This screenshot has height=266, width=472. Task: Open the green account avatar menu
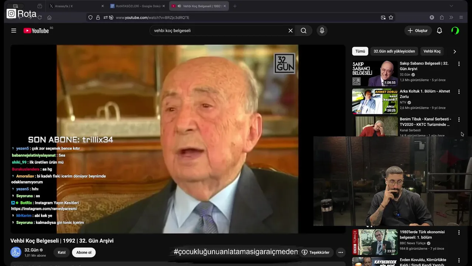pos(455,31)
